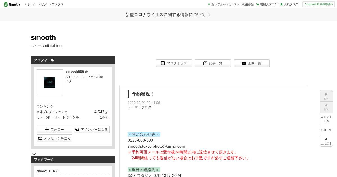The height and width of the screenshot is (177, 337).
Task: Click the post date 2020-03-21 09:14:06
Action: pos(144,103)
